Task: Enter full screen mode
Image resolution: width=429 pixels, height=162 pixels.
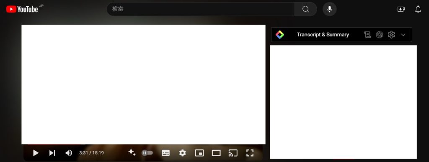Action: click(250, 153)
